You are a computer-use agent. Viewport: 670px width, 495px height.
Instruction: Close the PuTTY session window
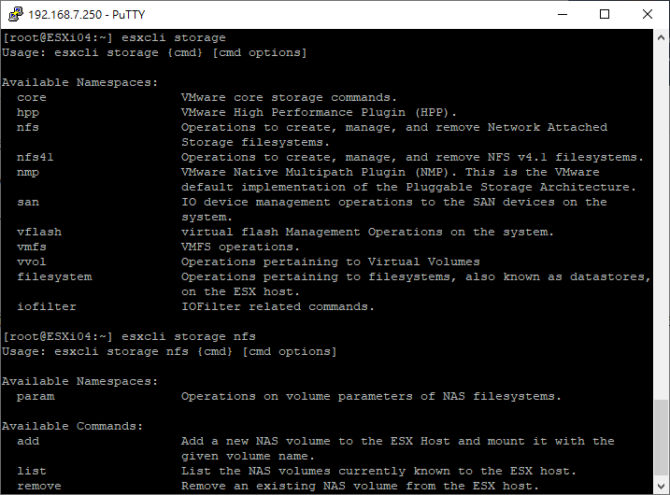(x=647, y=14)
